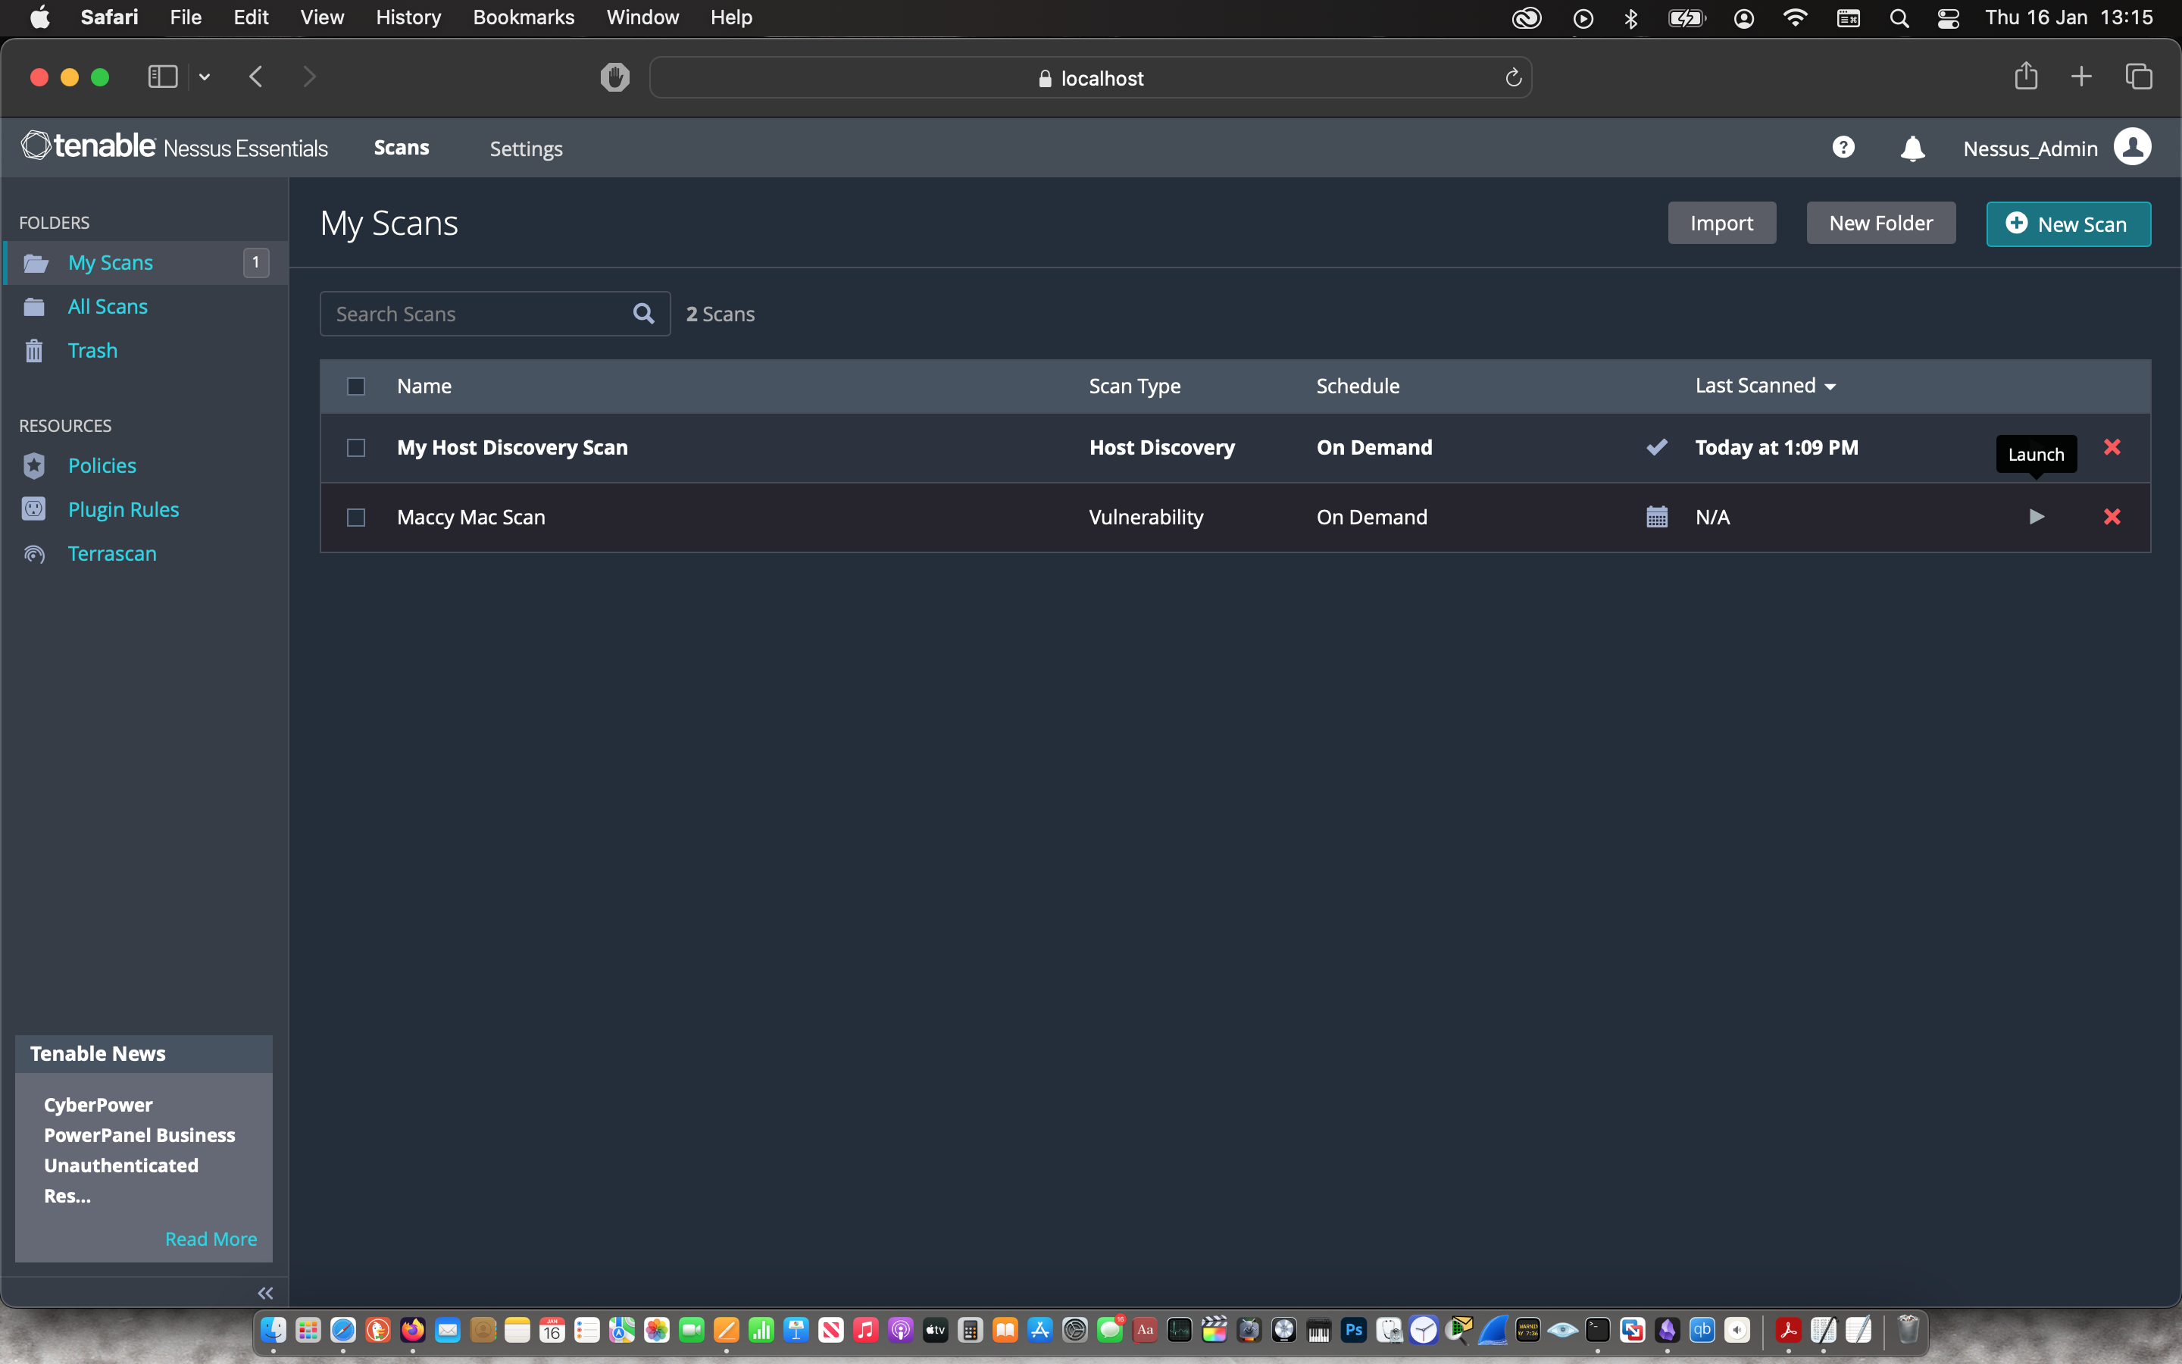Screen dimensions: 2182x1364
Task: Click into the Search Scans field
Action: [478, 314]
